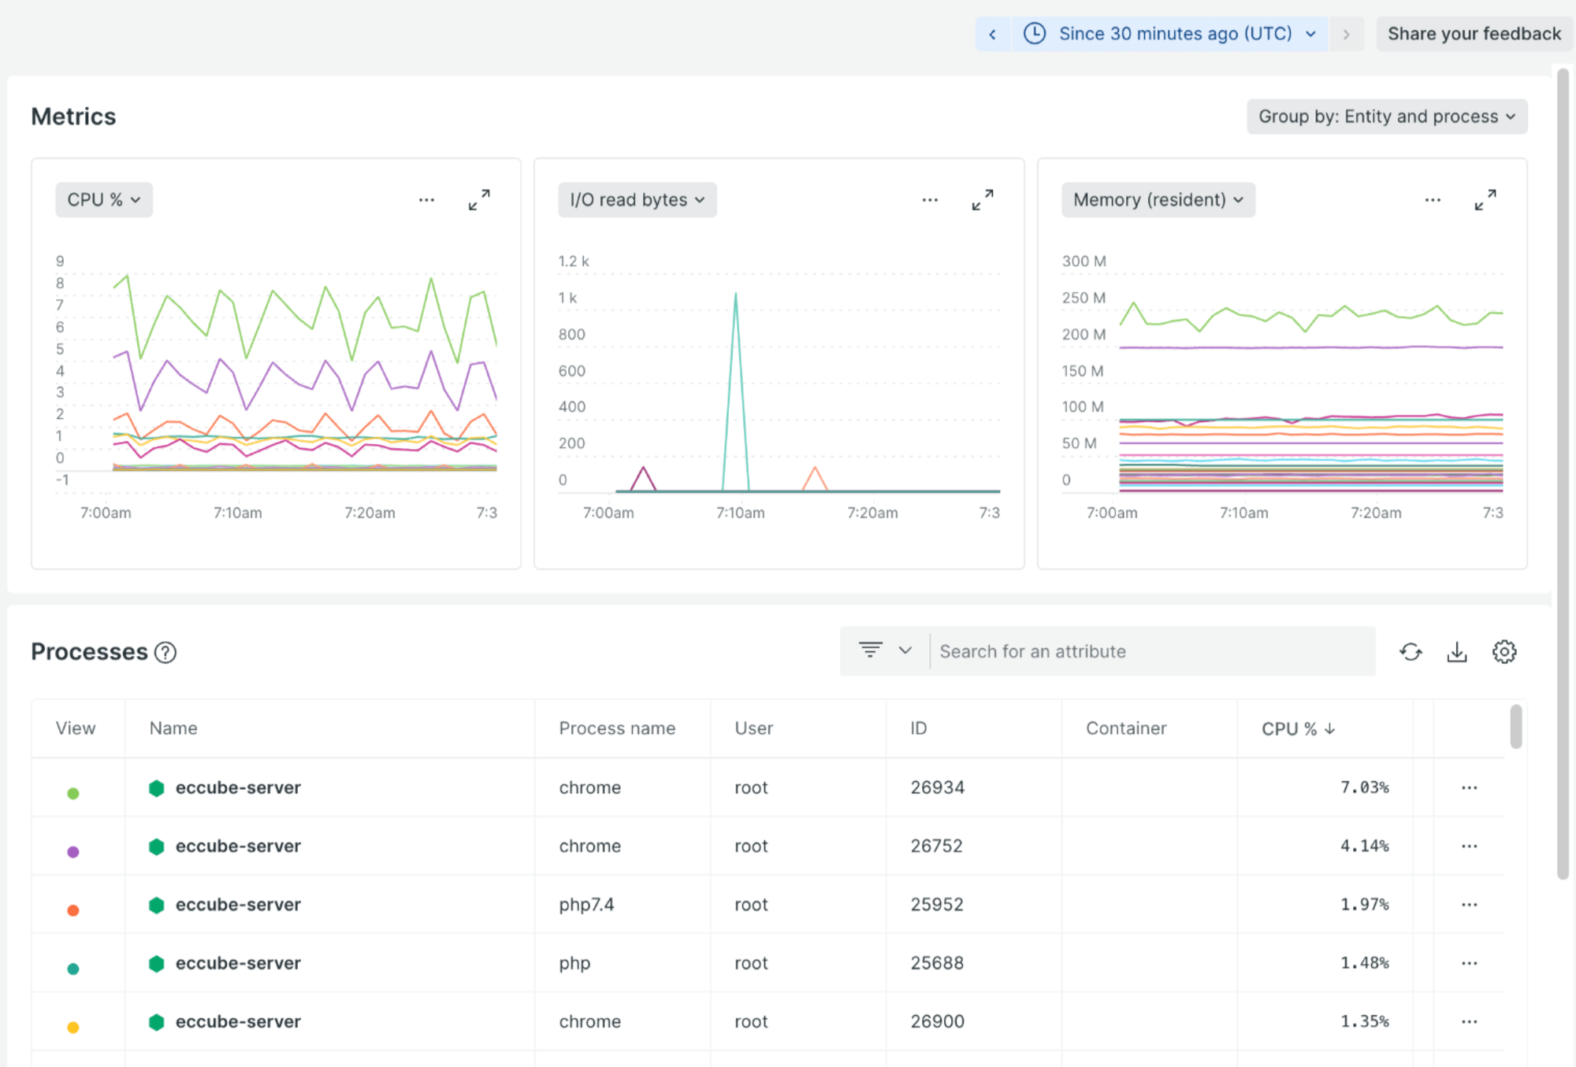
Task: Change the CPU % chart metric dropdown
Action: (104, 200)
